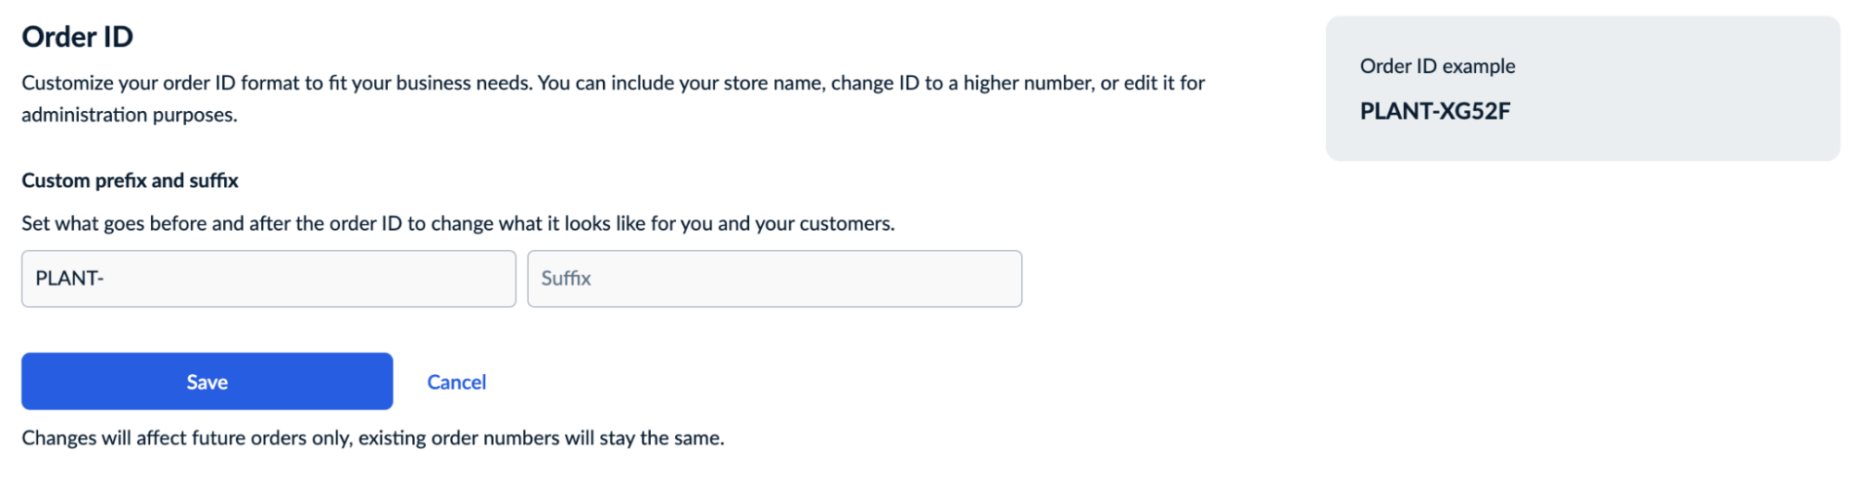The height and width of the screenshot is (487, 1851).
Task: Click the 'Suffix' placeholder text
Action: [566, 279]
